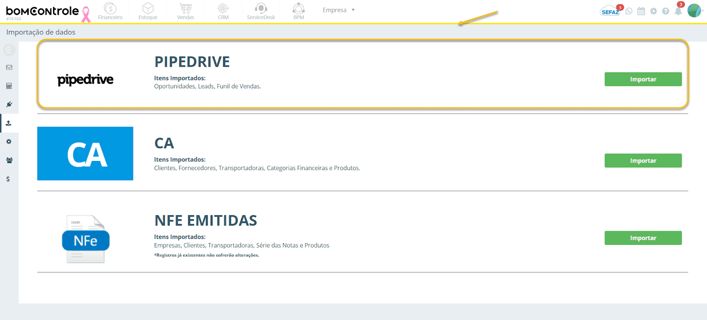The width and height of the screenshot is (707, 320).
Task: Open the BPM module
Action: [299, 11]
